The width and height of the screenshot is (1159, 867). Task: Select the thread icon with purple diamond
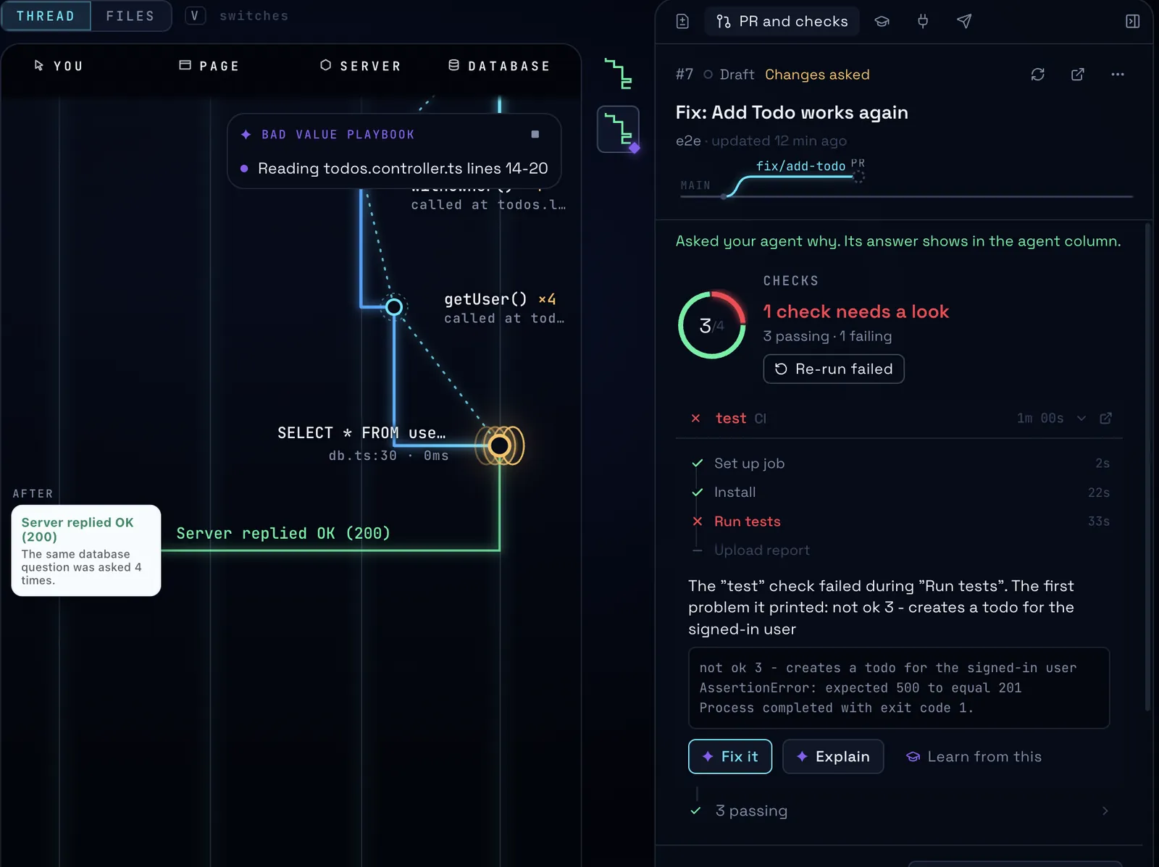618,129
